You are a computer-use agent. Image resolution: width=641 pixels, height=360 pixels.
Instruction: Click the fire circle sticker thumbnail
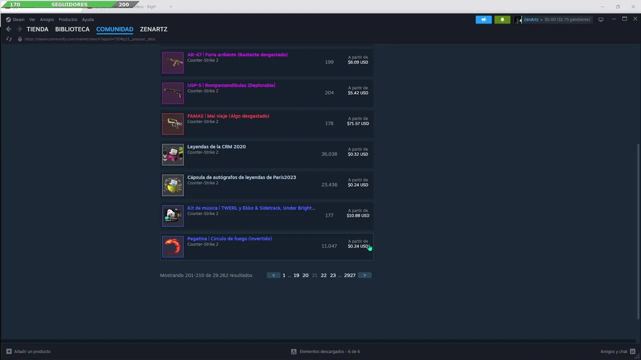[173, 246]
